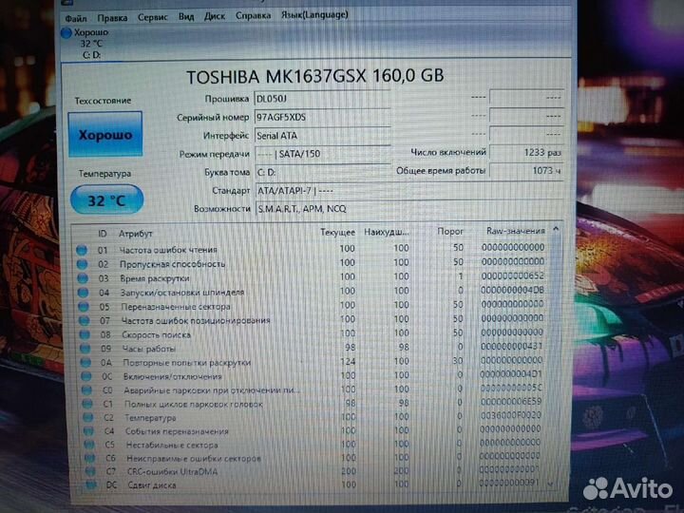
Task: Click status icon for C2 Температура
Action: 84,417
